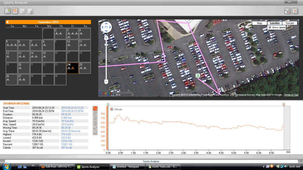The width and height of the screenshot is (303, 170).
Task: Open help with the question mark icon
Action: point(295,11)
